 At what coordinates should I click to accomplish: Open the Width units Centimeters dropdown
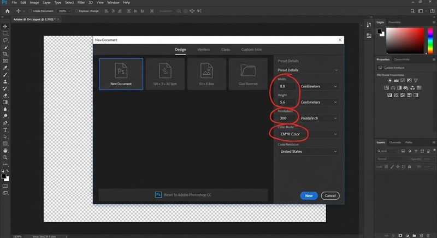pos(319,86)
